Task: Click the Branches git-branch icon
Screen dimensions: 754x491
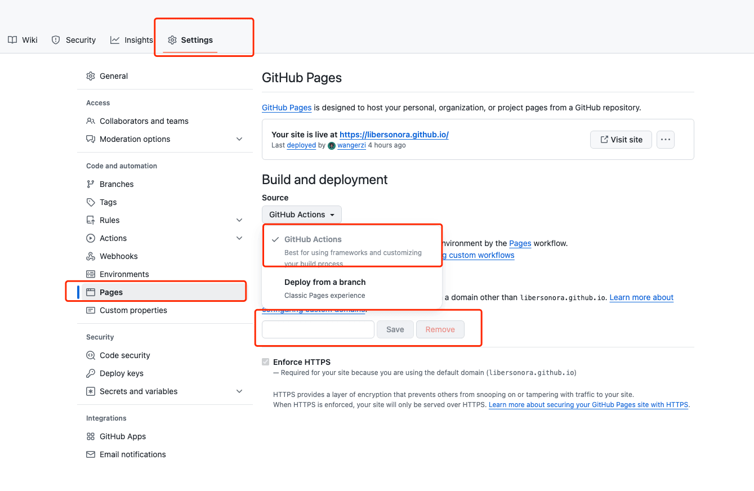Action: [91, 184]
